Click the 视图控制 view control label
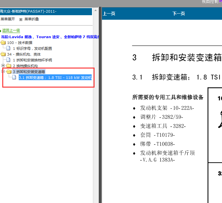 point(210,2)
